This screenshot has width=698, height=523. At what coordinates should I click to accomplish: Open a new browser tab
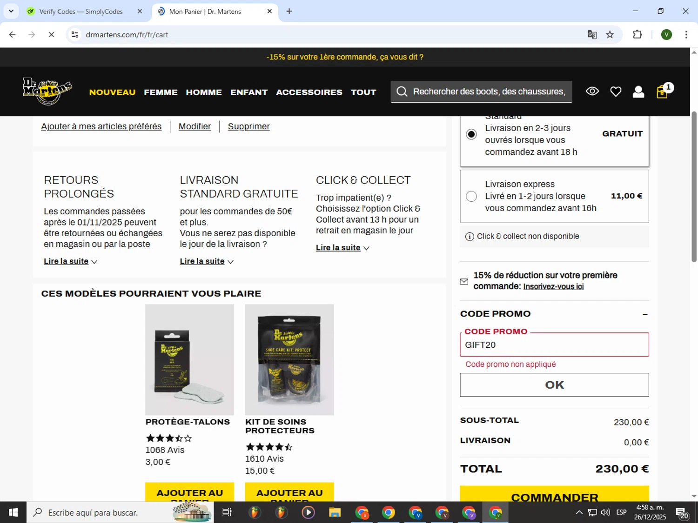coord(289,11)
